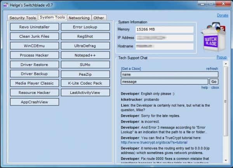This screenshot has height=168, width=233.
Task: Open the K-Lite Codec Pack button
Action: 85,83
